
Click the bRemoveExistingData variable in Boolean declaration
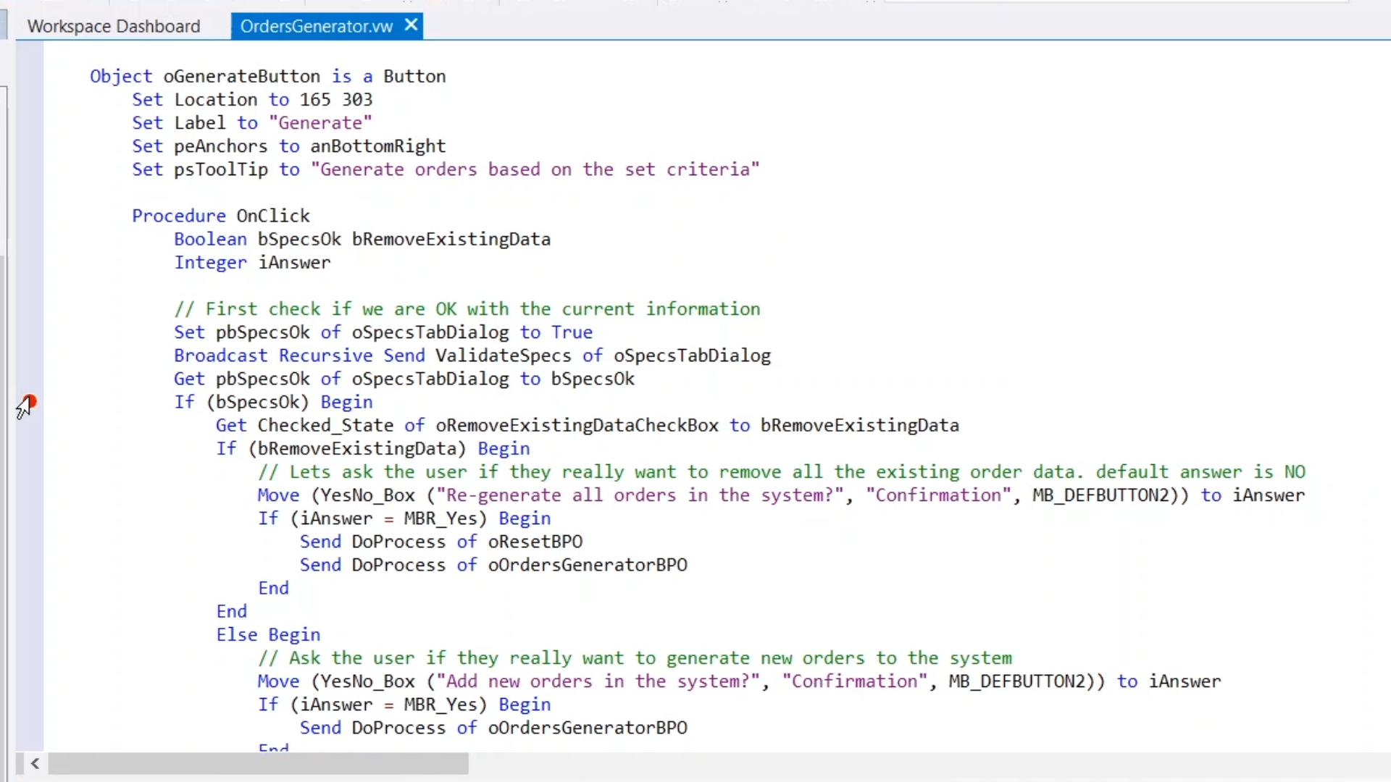coord(451,239)
